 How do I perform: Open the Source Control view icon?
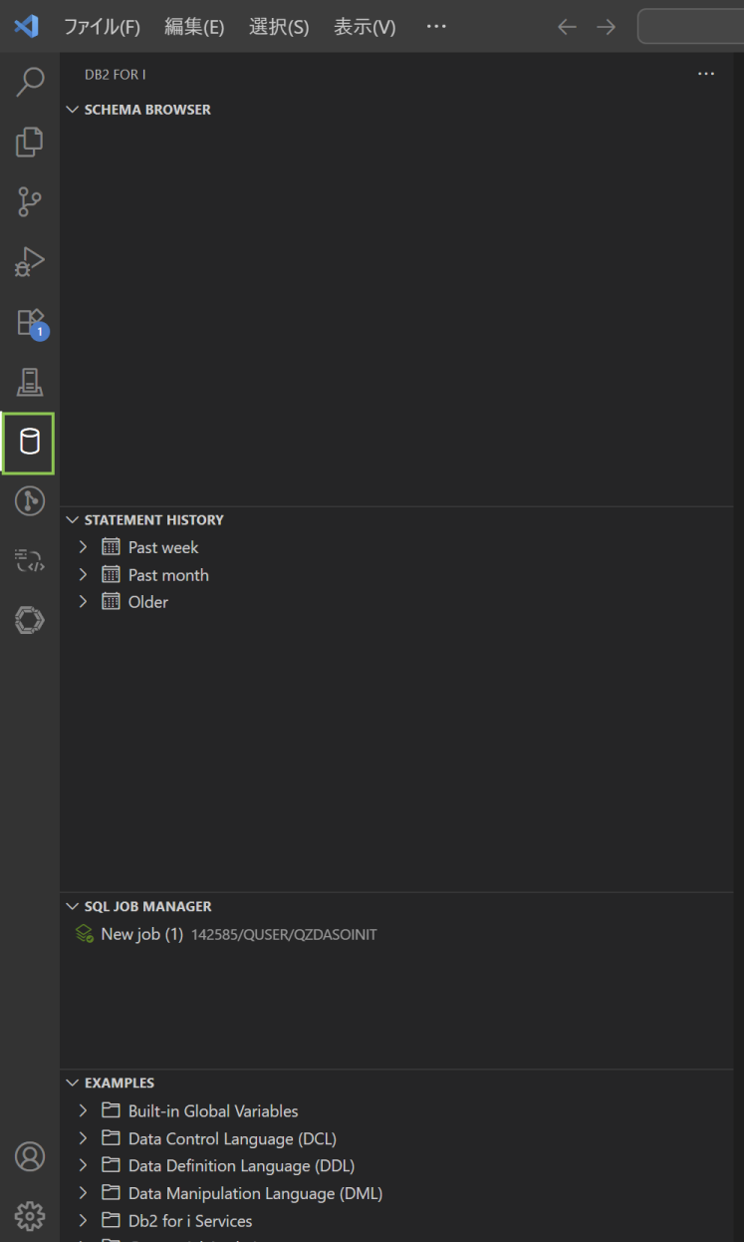click(x=30, y=201)
